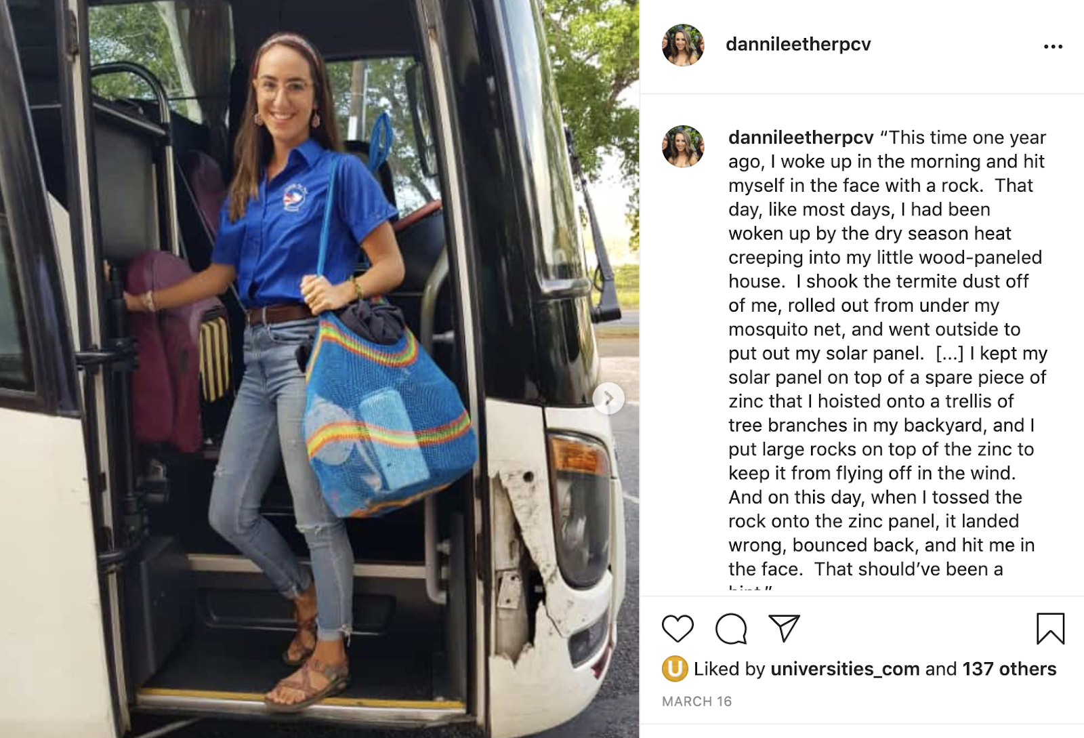The image size is (1084, 738).
Task: Like the post with the heart icon
Action: point(677,629)
